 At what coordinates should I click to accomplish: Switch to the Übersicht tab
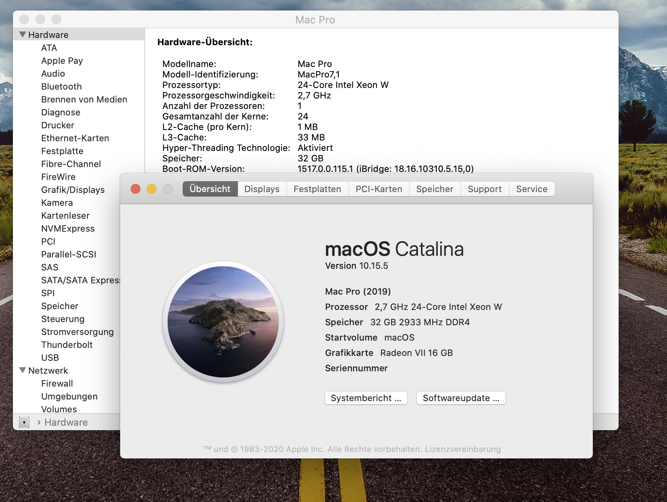[x=210, y=189]
